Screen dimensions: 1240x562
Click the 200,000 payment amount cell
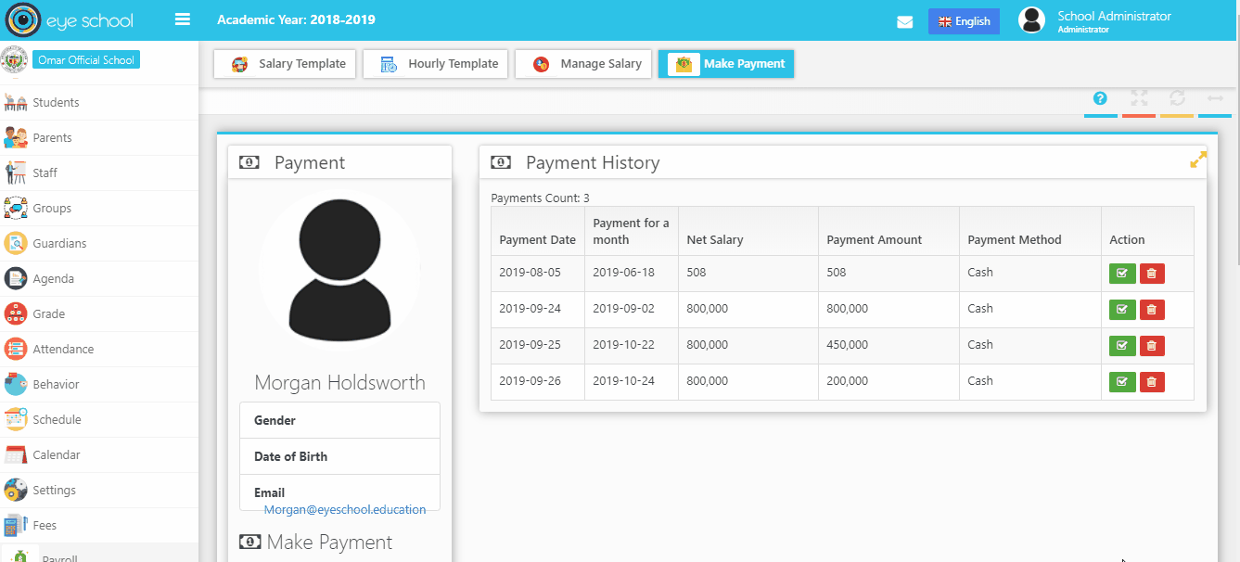tap(888, 381)
